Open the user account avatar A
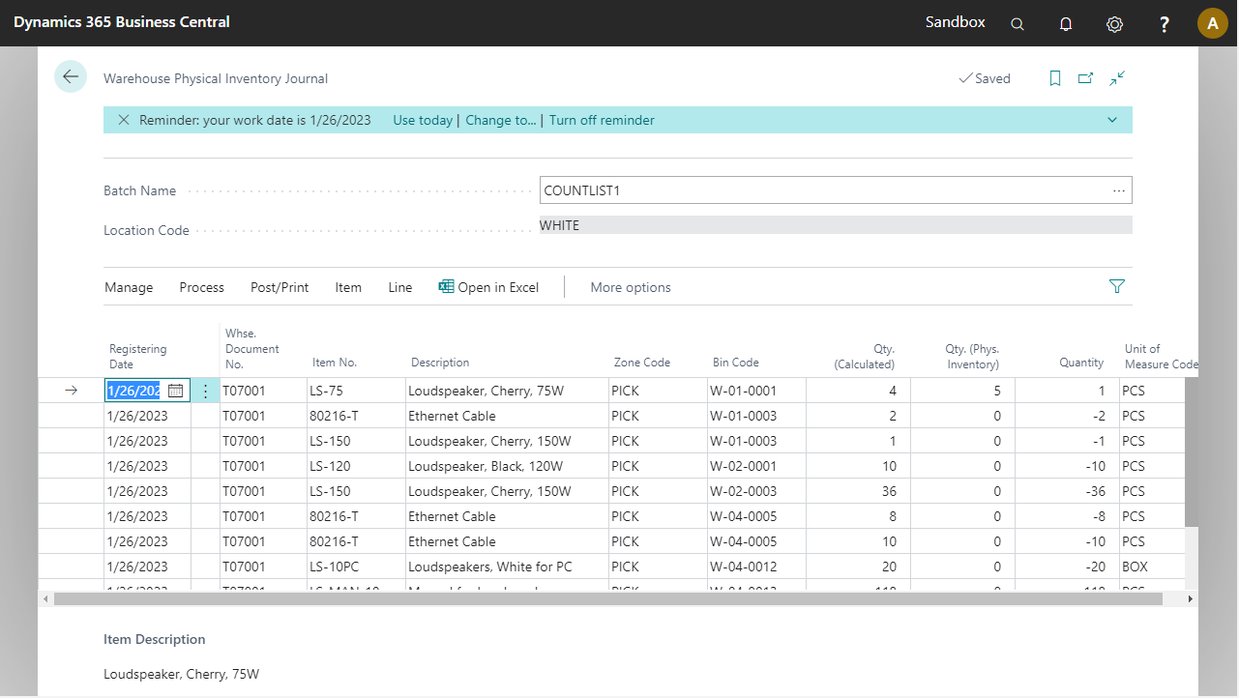1239x698 pixels. [1213, 23]
